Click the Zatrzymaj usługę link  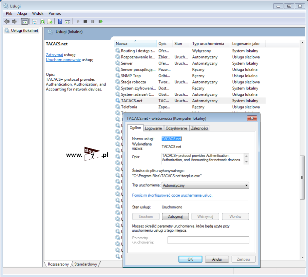click(x=54, y=55)
